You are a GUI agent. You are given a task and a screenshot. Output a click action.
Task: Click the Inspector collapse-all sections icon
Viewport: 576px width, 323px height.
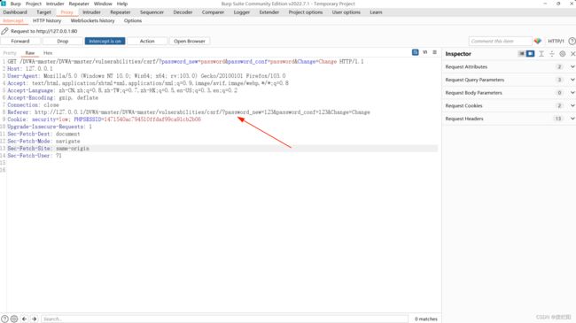tap(551, 54)
